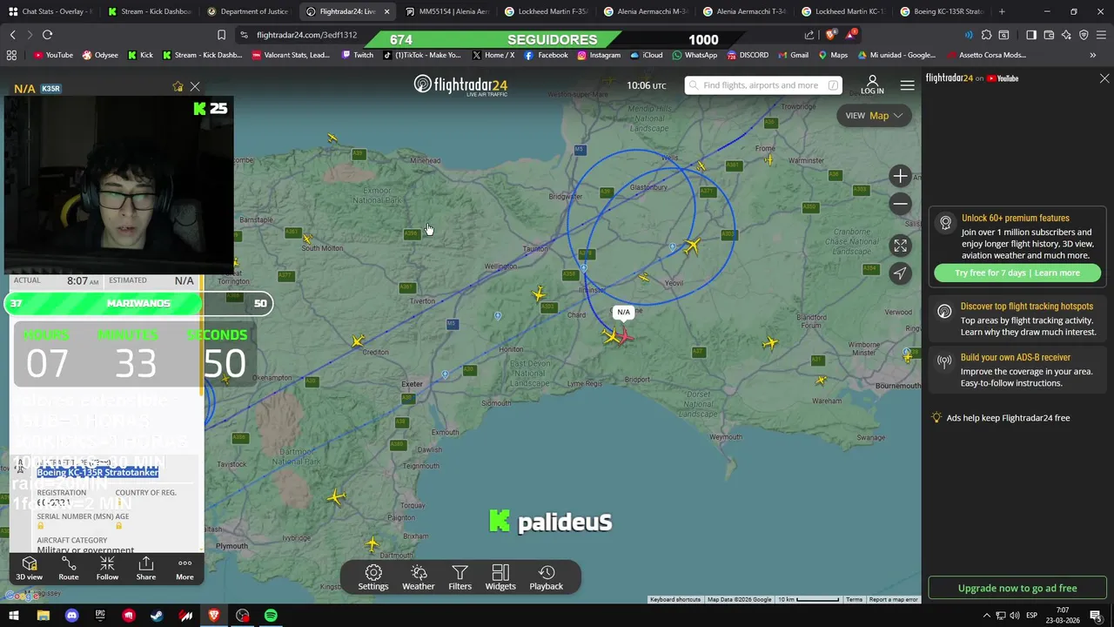This screenshot has width=1114, height=627.
Task: Add flight to favorites with the star icon
Action: tap(178, 87)
